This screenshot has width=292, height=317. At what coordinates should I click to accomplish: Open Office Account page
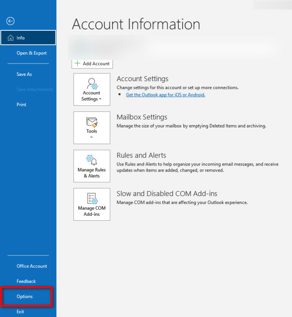click(x=32, y=266)
